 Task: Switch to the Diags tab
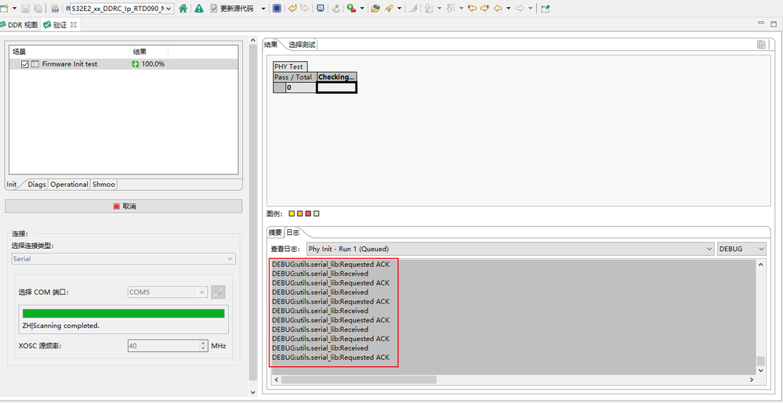[37, 185]
